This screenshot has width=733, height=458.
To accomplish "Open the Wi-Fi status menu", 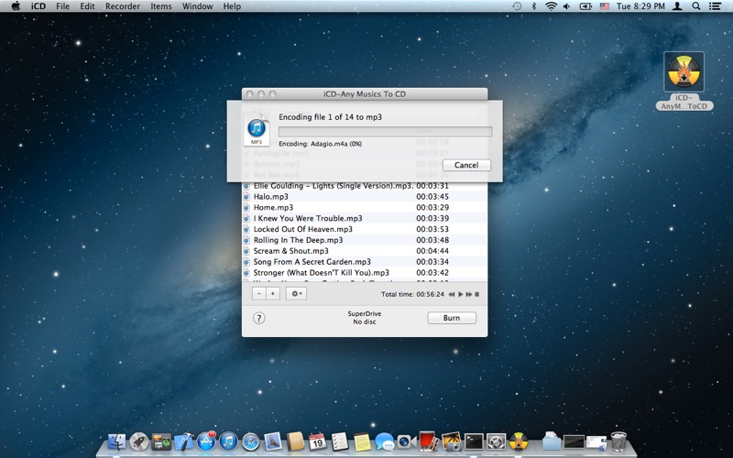I will click(x=552, y=6).
